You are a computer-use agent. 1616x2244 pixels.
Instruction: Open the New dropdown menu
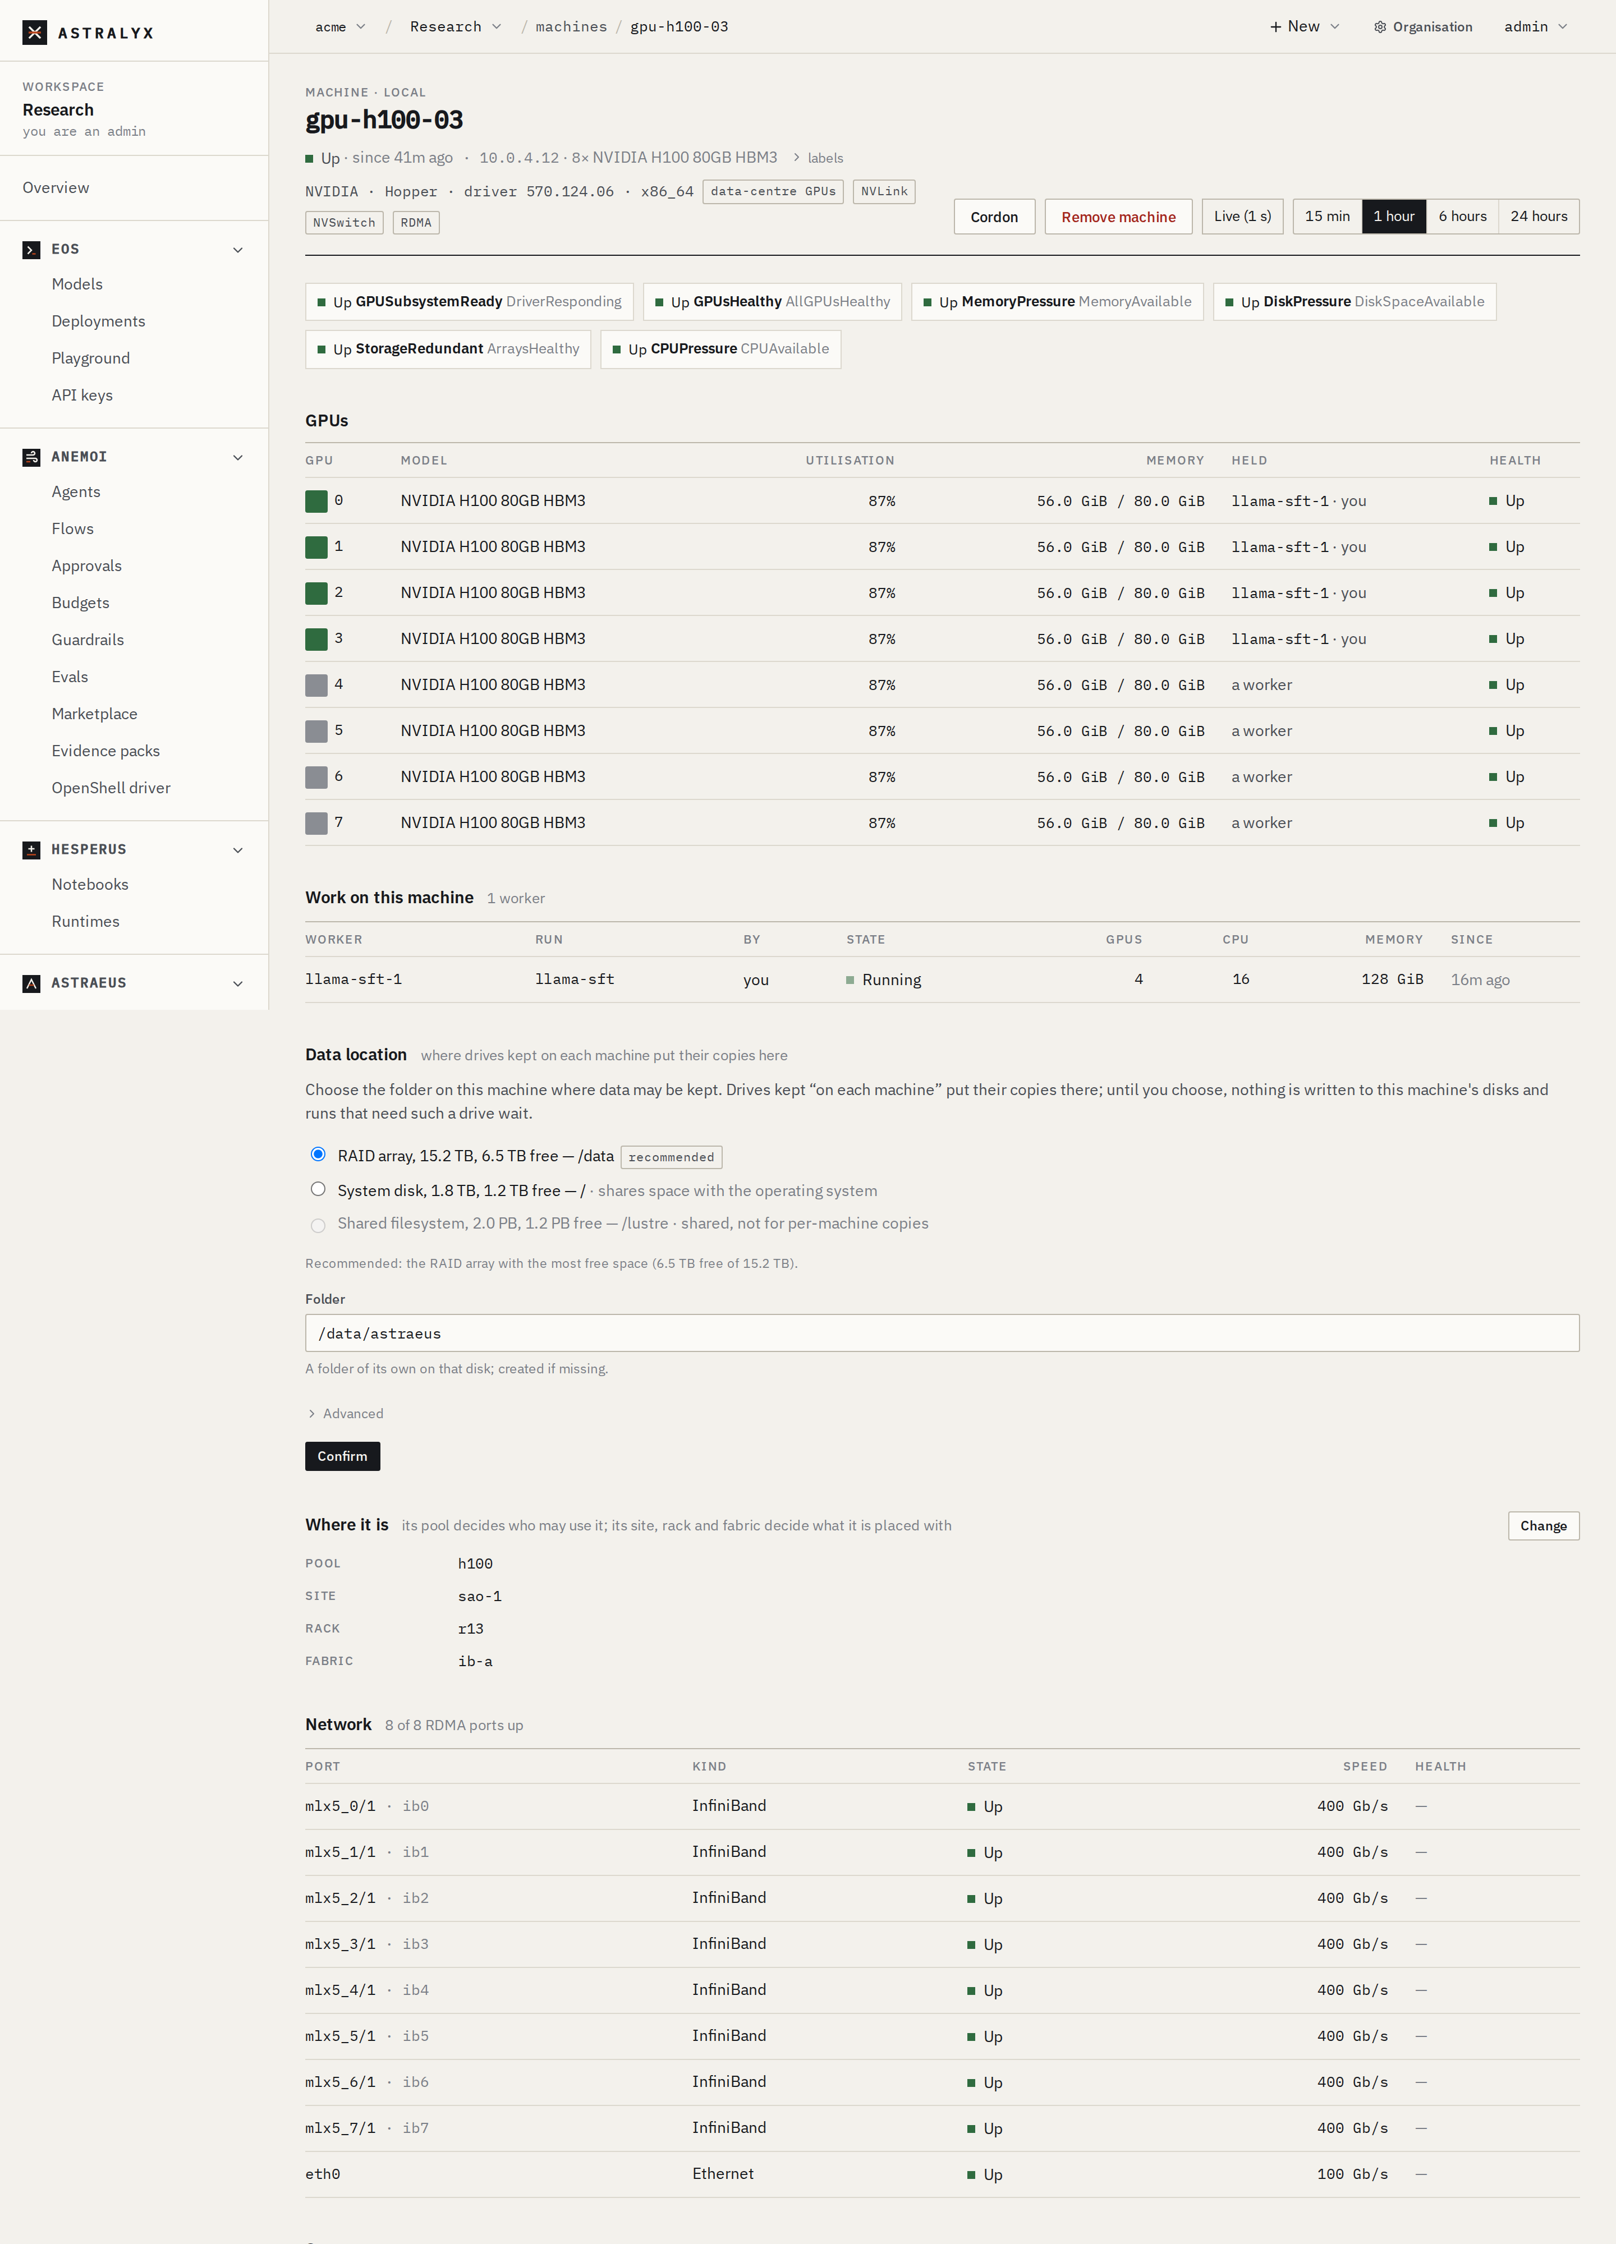pos(1304,27)
